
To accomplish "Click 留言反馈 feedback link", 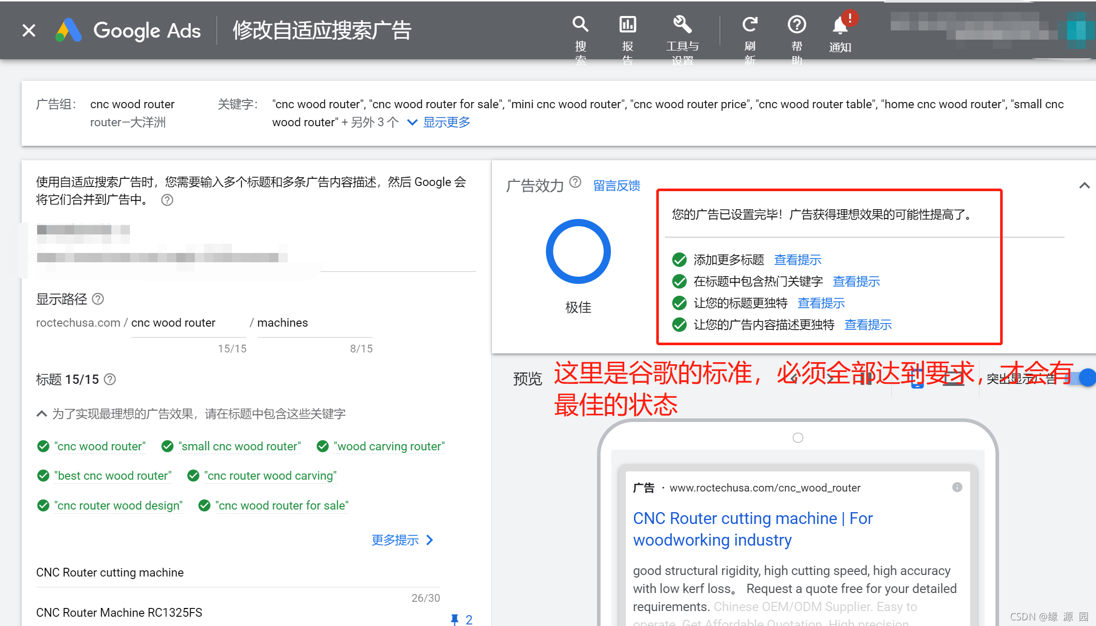I will click(x=617, y=185).
